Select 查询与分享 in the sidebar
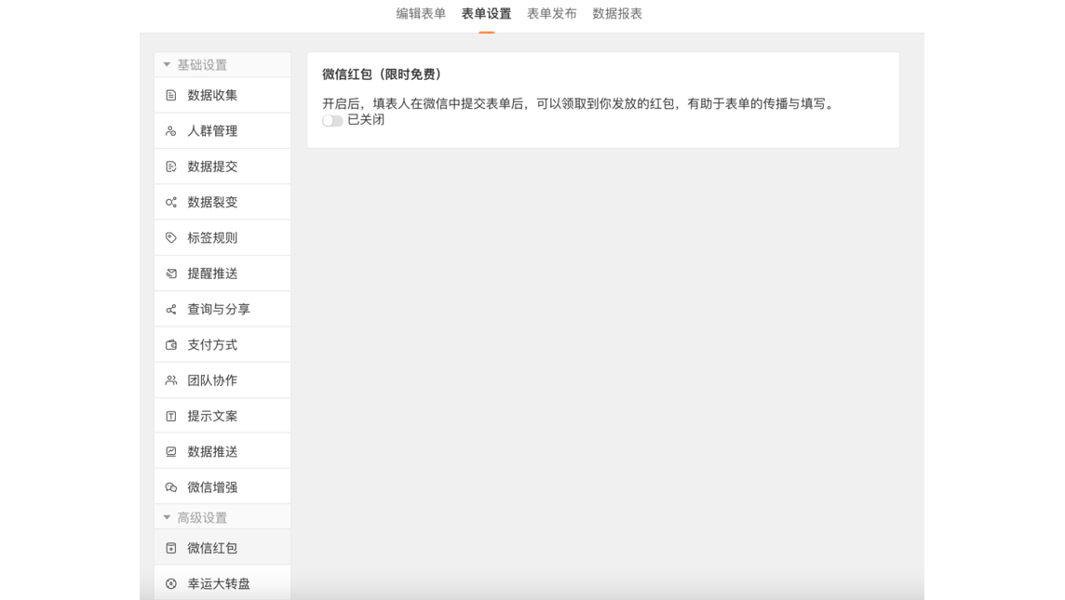Image resolution: width=1065 pixels, height=600 pixels. pyautogui.click(x=222, y=310)
